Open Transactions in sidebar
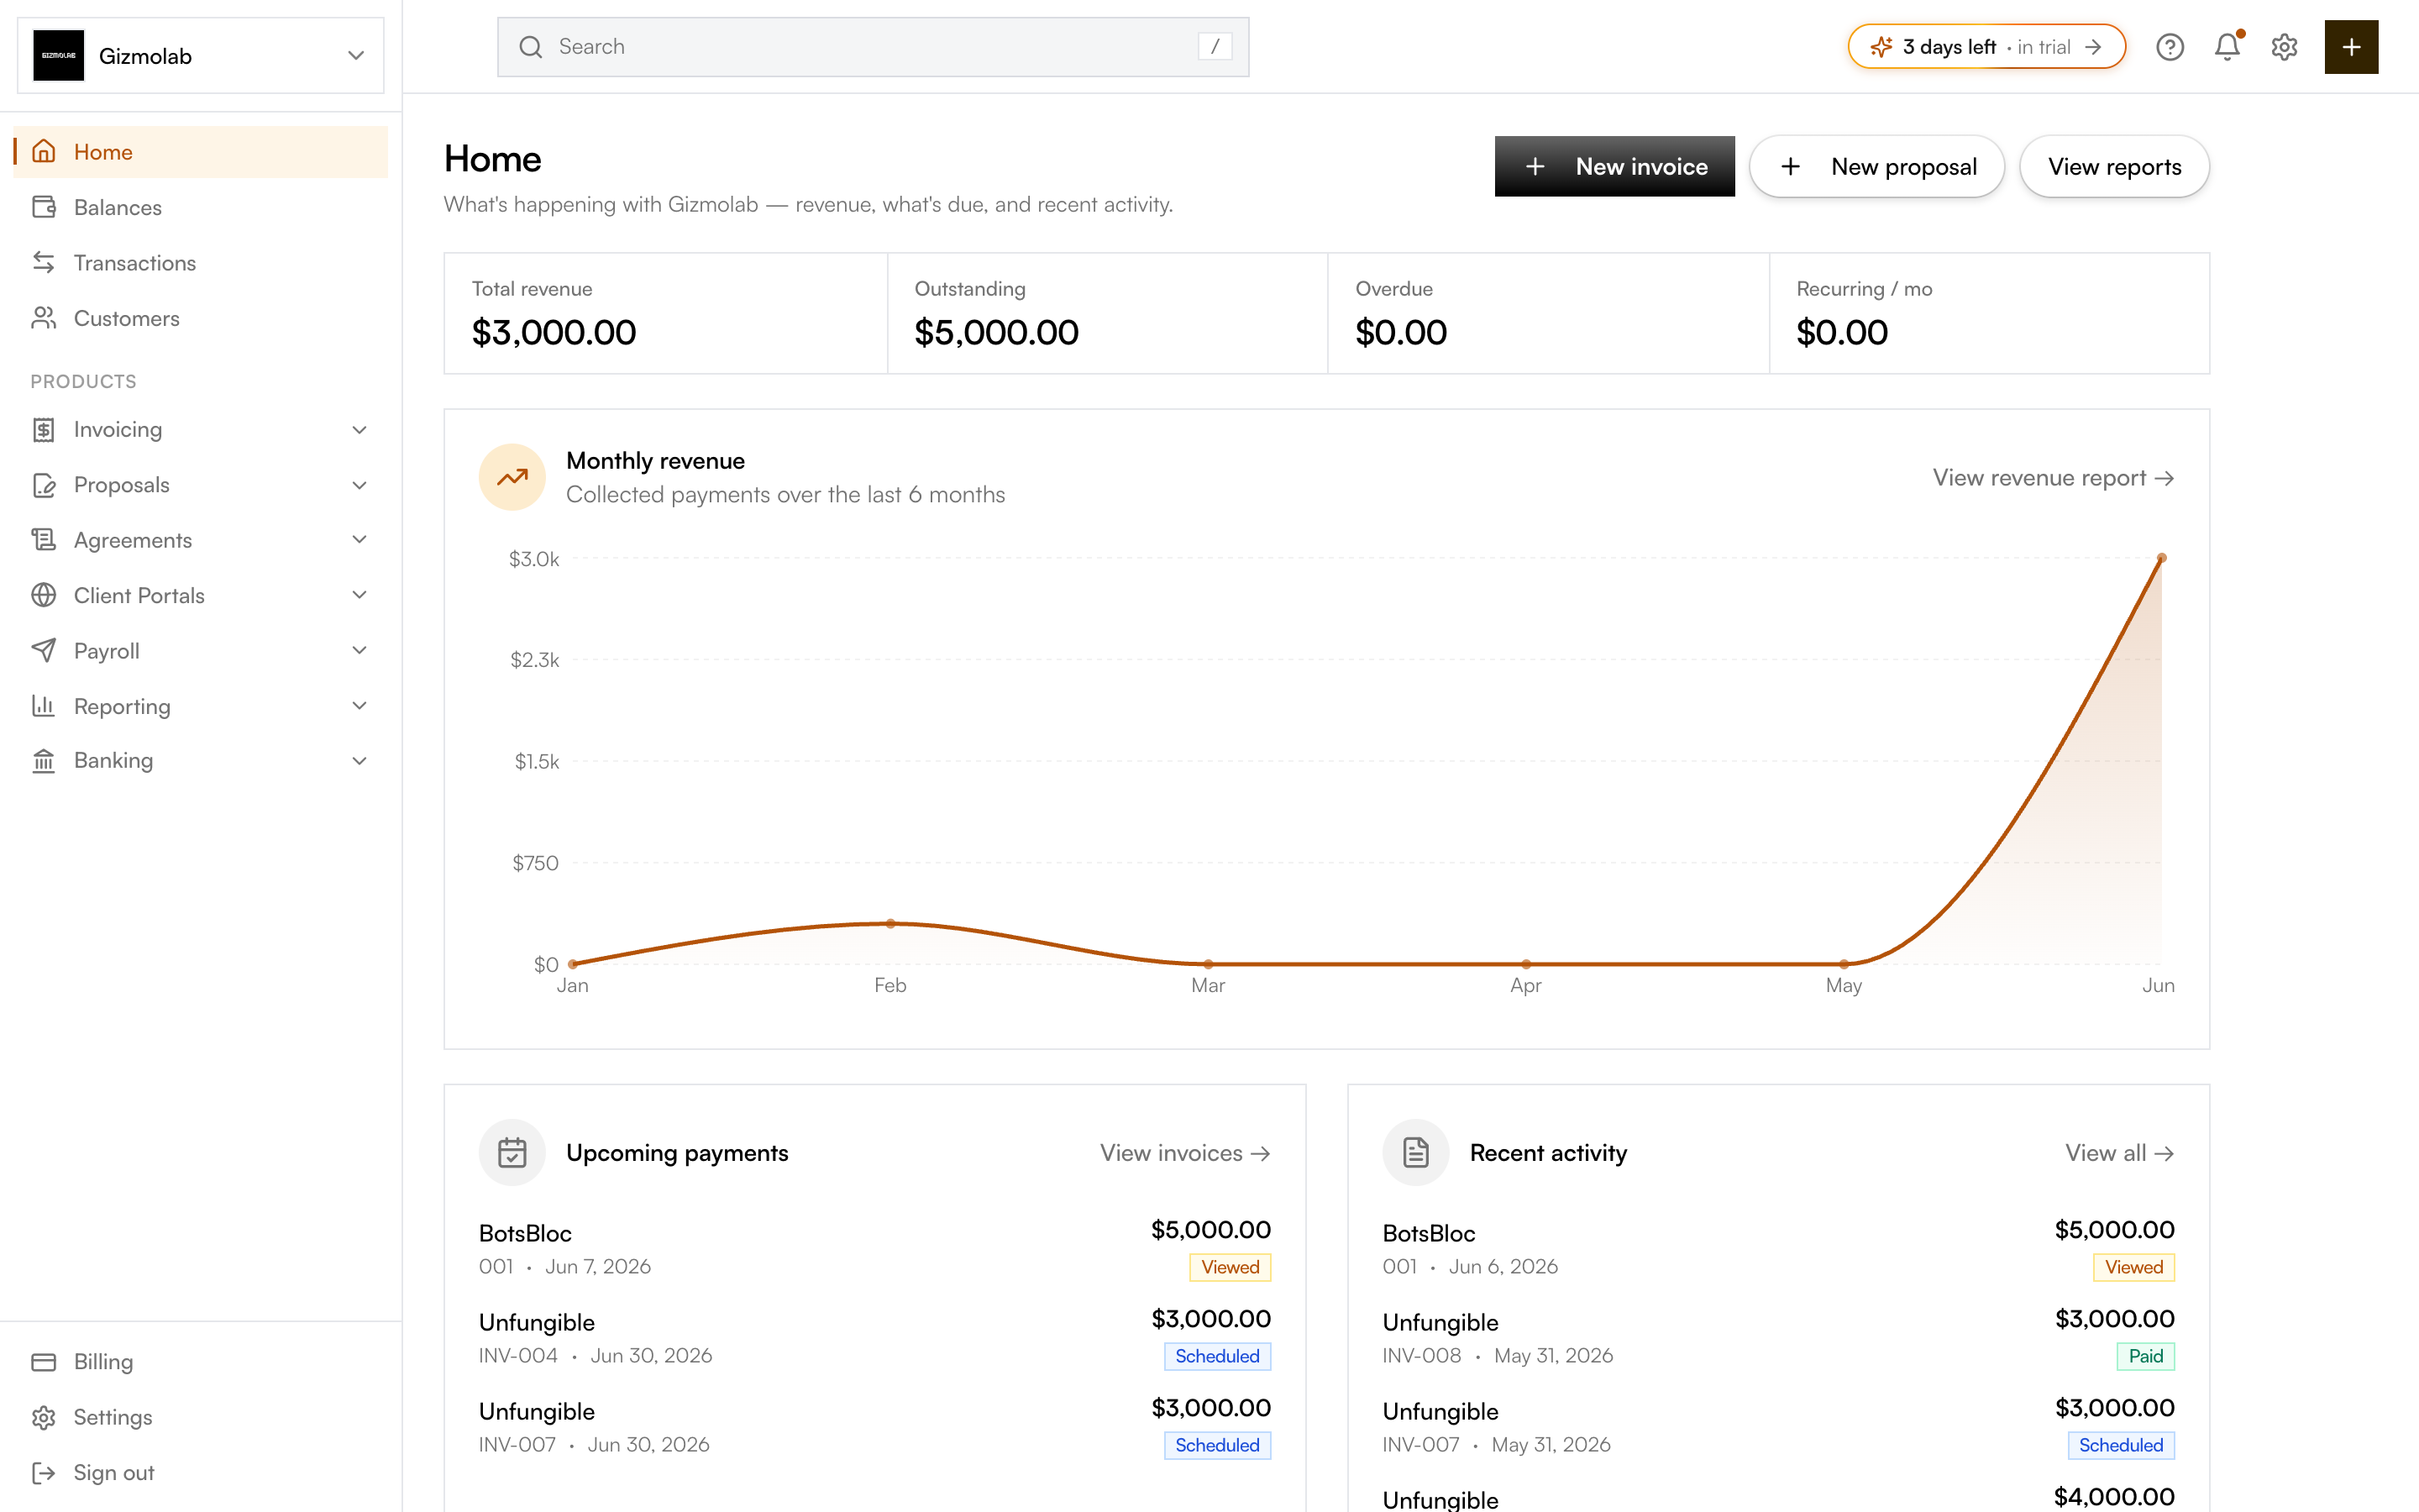The image size is (2419, 1512). coord(201,263)
